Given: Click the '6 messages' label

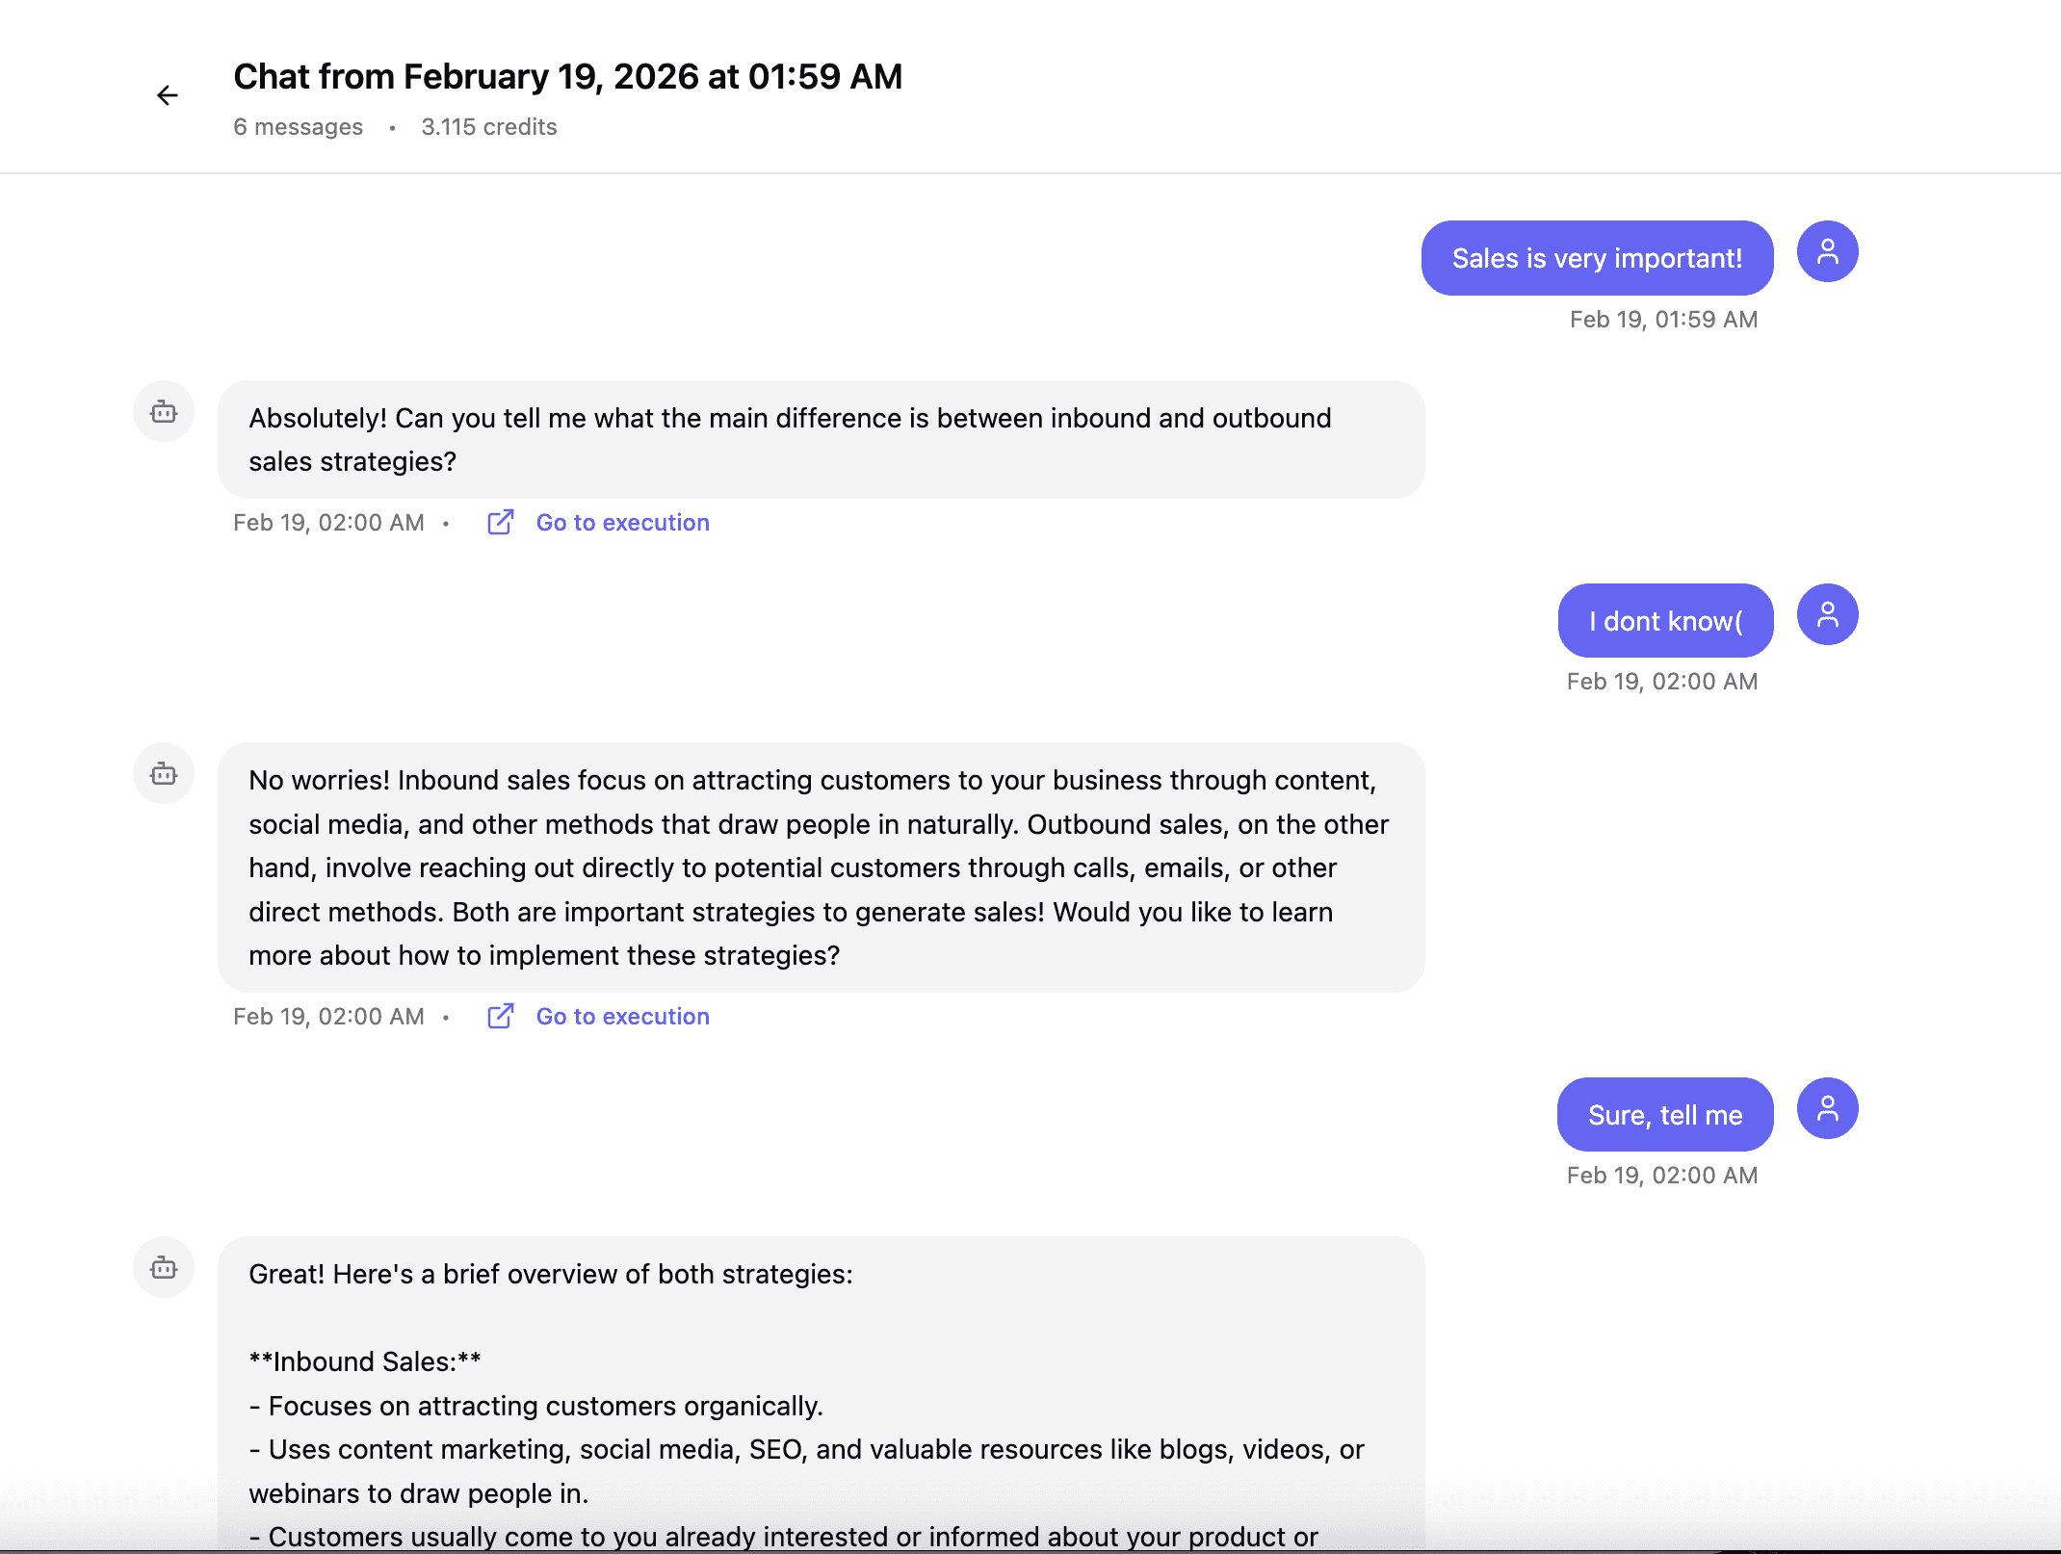Looking at the screenshot, I should click(x=298, y=127).
